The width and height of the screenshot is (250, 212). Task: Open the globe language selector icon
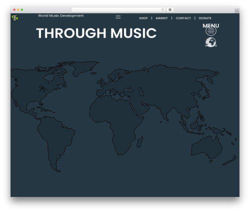(x=210, y=42)
